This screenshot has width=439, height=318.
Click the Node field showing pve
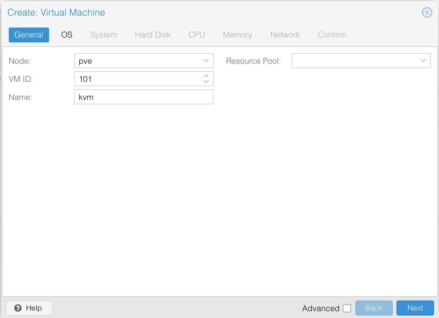137,61
